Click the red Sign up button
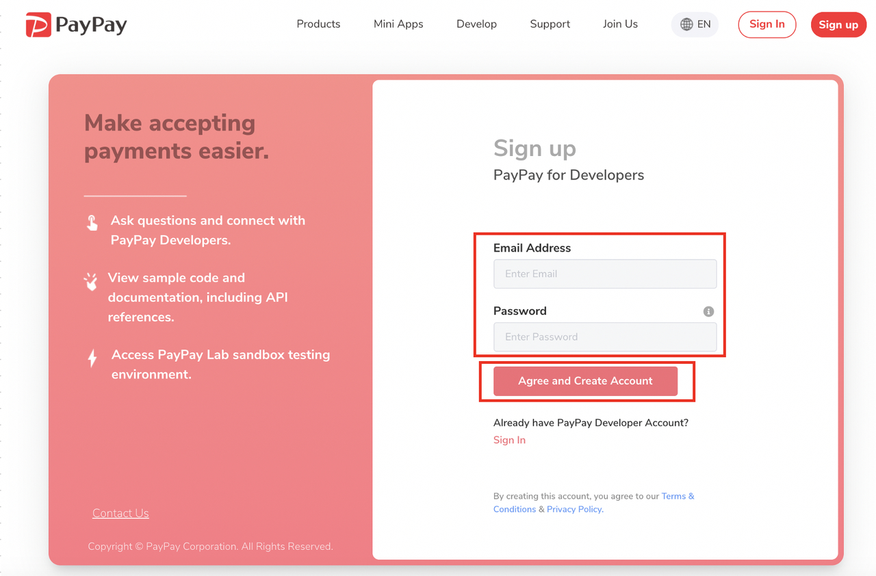Image resolution: width=876 pixels, height=576 pixels. coord(838,25)
